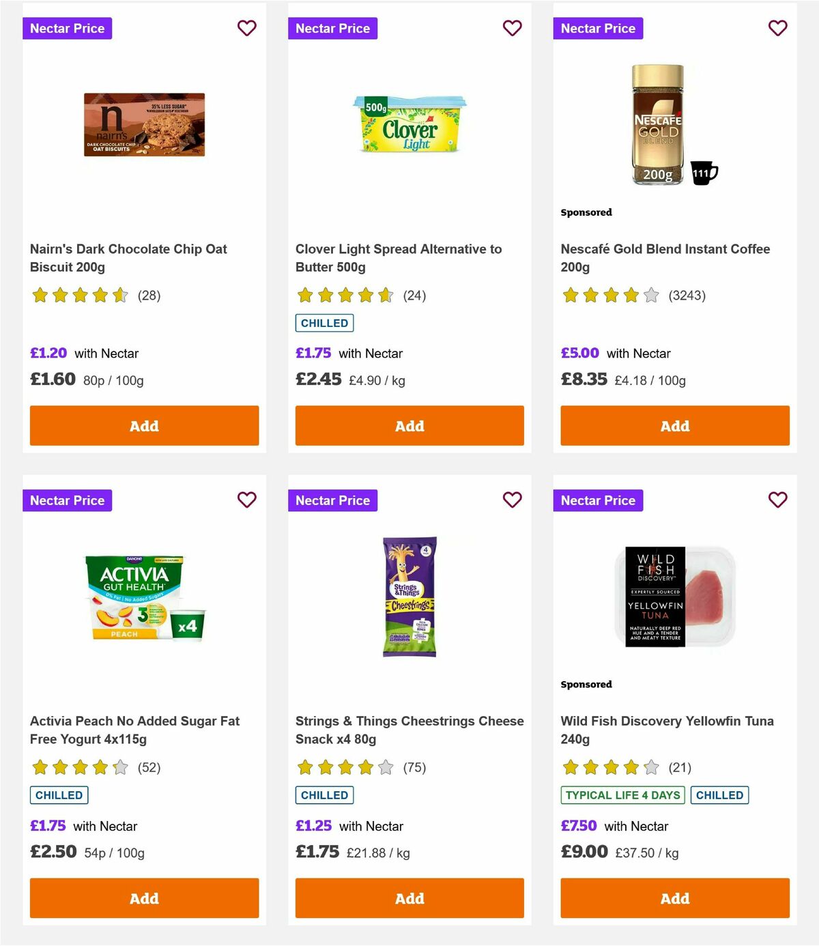The width and height of the screenshot is (819, 946).
Task: Click the £5.00 Nectar price on coffee
Action: [579, 353]
